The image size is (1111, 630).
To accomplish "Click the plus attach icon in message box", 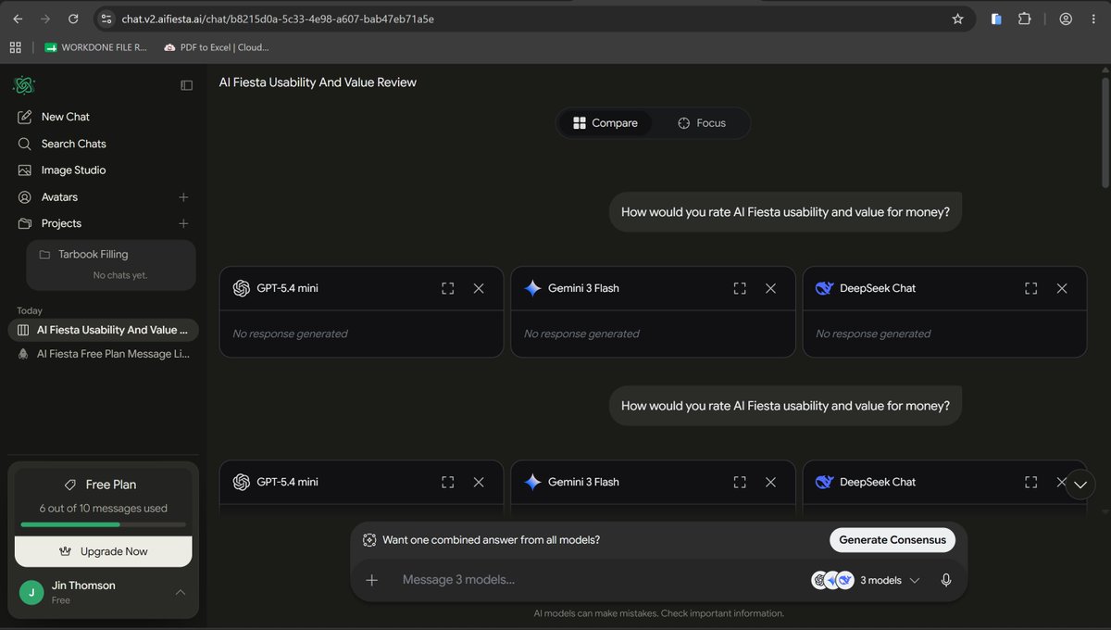I will click(372, 580).
